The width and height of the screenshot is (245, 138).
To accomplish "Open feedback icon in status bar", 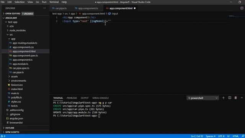I will 243,136.
